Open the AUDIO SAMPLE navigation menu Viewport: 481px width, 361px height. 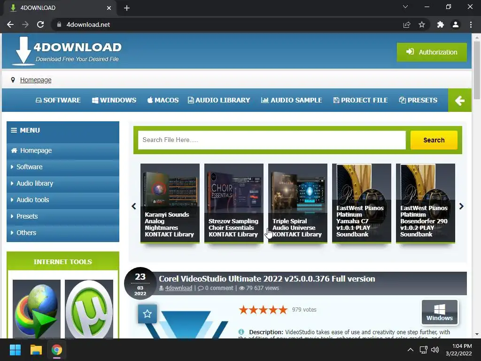point(291,100)
